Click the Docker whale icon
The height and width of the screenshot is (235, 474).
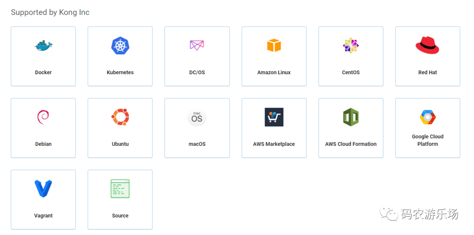[x=43, y=45]
